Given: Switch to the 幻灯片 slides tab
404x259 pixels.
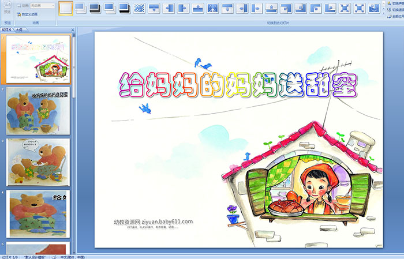Looking at the screenshot, I should coord(7,30).
